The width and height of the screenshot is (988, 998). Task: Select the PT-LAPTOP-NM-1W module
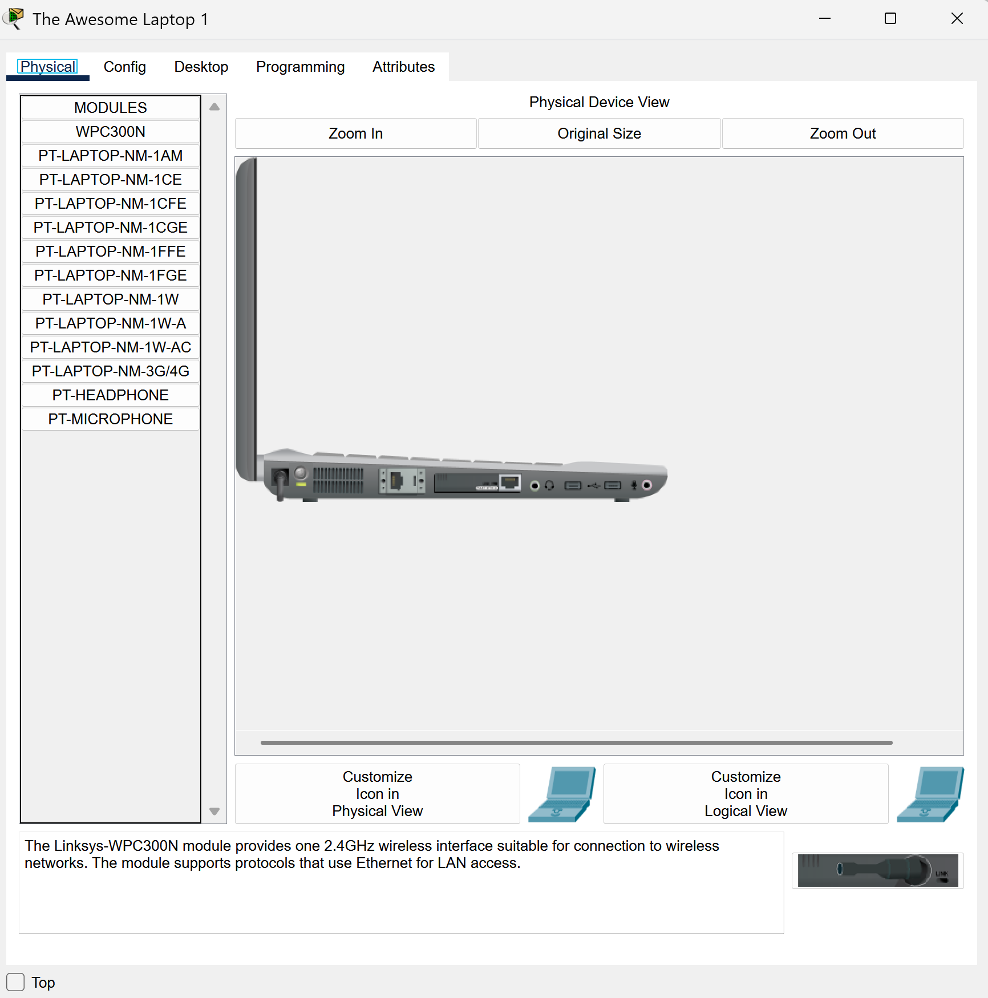click(x=111, y=299)
